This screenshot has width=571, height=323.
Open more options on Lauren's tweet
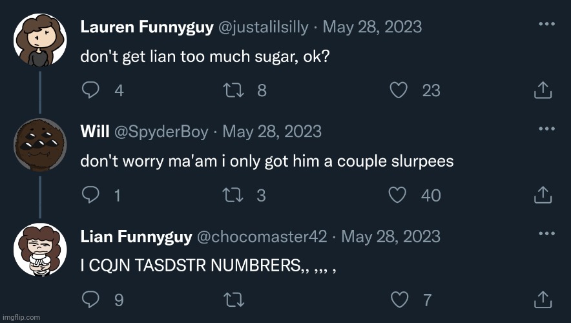[x=547, y=24]
